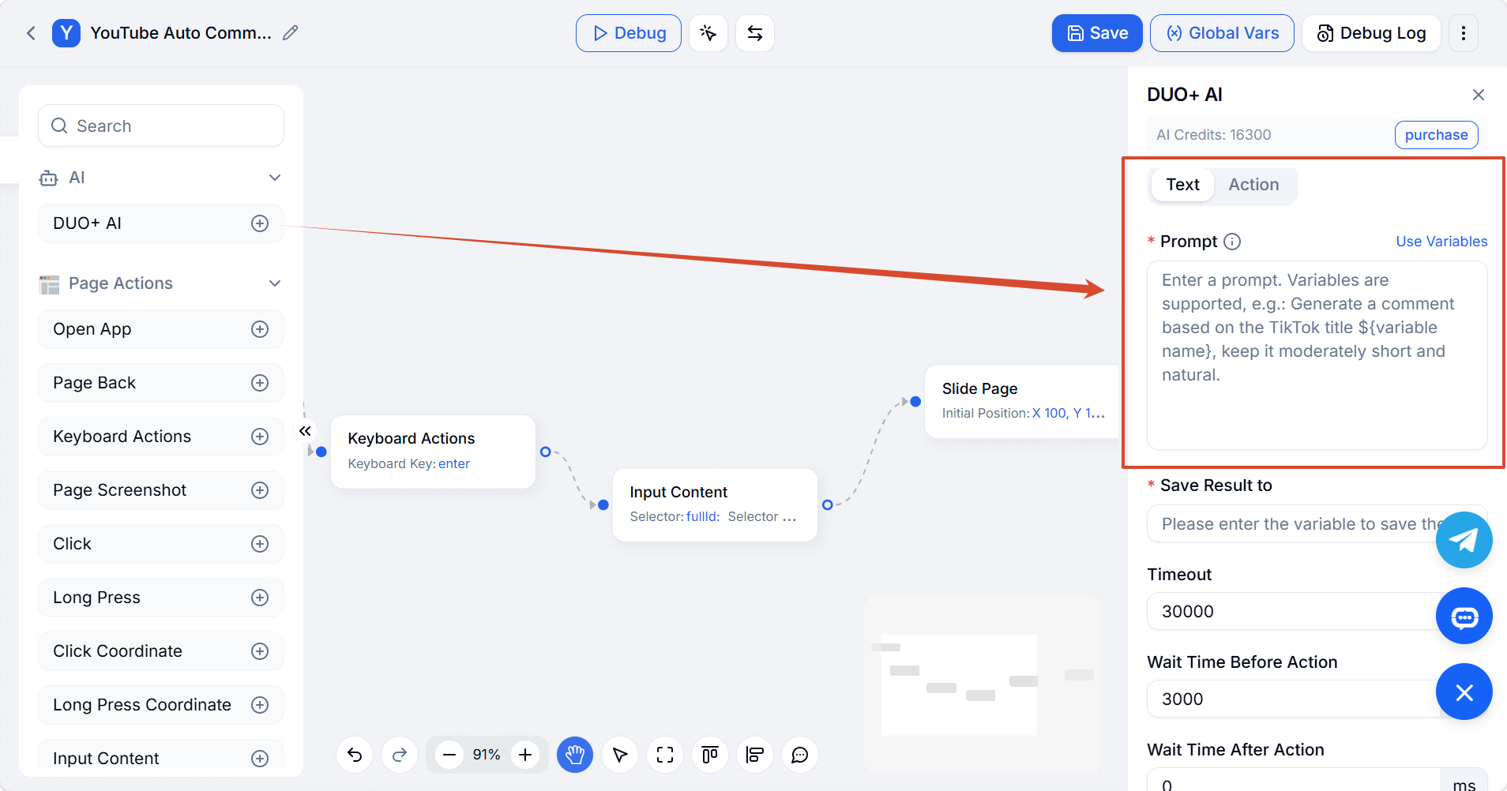Click into the Prompt text area
This screenshot has width=1507, height=791.
(1317, 355)
